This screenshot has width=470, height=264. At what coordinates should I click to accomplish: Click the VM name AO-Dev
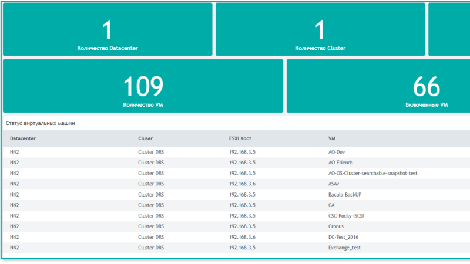pyautogui.click(x=337, y=152)
